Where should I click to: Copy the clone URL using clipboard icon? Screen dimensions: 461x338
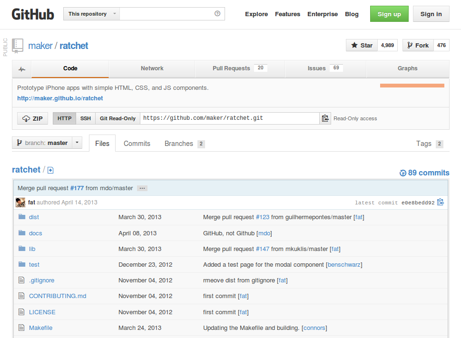click(x=325, y=118)
